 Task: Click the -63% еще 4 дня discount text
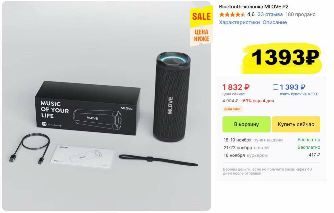pyautogui.click(x=257, y=101)
